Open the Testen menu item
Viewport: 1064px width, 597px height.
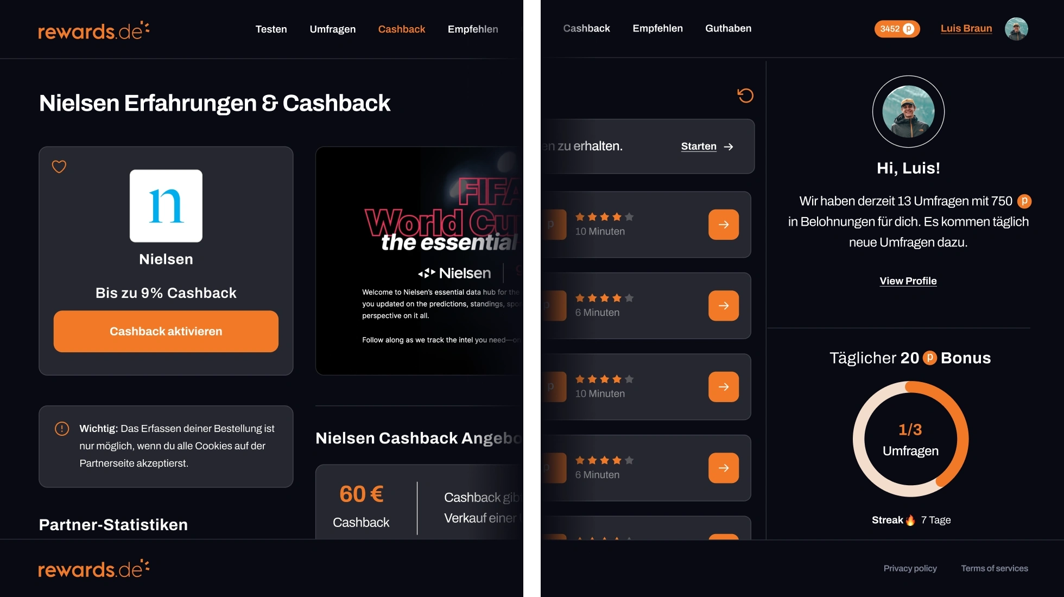coord(271,29)
